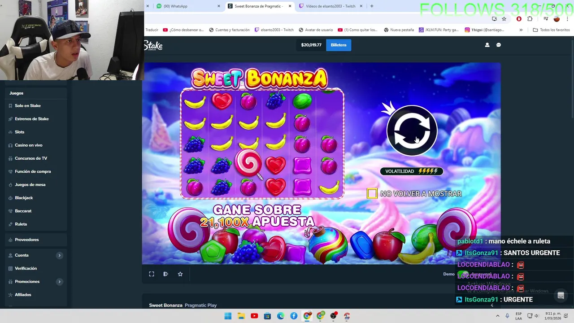The image size is (574, 323).
Task: Open the Stake chat bubble icon
Action: coord(499,45)
